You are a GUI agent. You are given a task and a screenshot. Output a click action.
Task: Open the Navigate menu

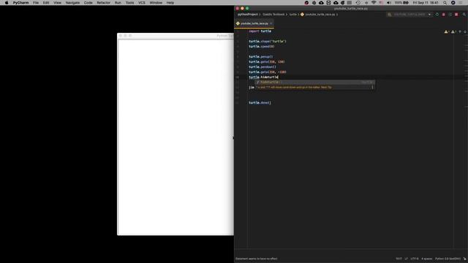tap(72, 3)
